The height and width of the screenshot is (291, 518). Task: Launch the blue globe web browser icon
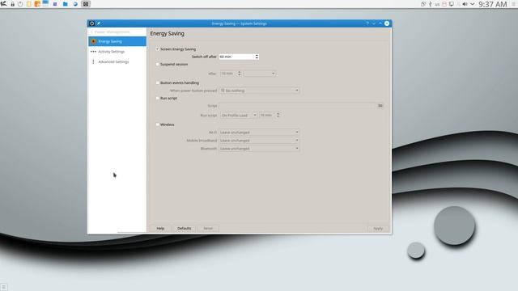[x=75, y=4]
